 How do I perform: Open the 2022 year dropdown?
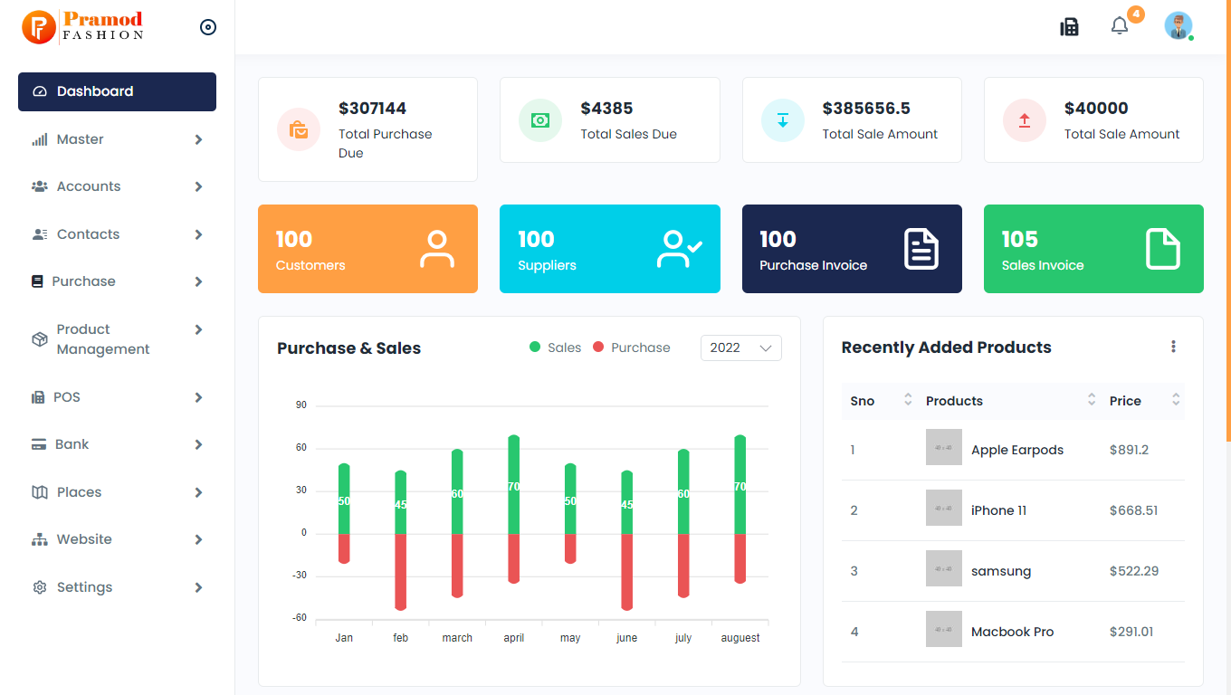(x=740, y=347)
